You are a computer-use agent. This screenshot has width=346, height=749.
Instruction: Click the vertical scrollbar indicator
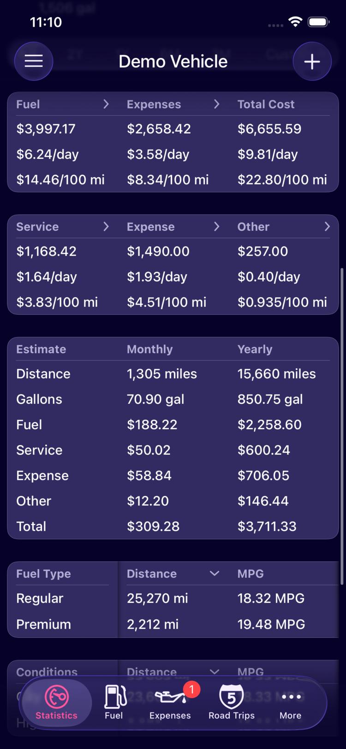[342, 426]
